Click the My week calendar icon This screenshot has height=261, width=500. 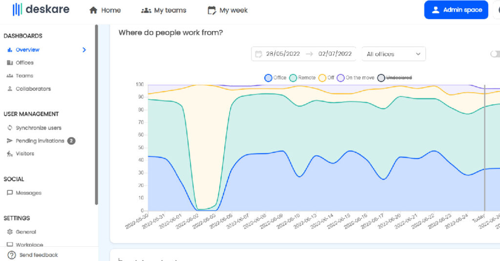(211, 10)
